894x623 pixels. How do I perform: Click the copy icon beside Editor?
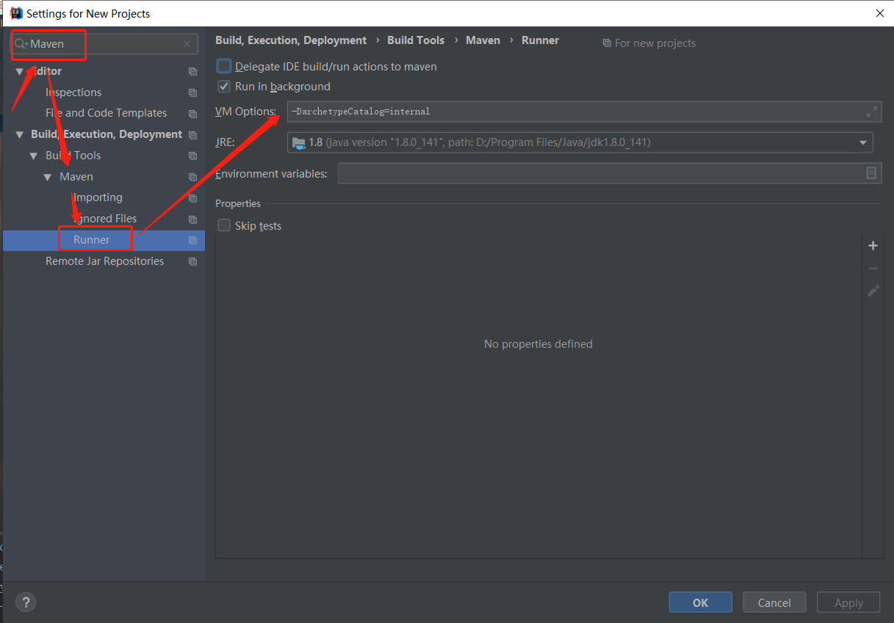coord(192,72)
